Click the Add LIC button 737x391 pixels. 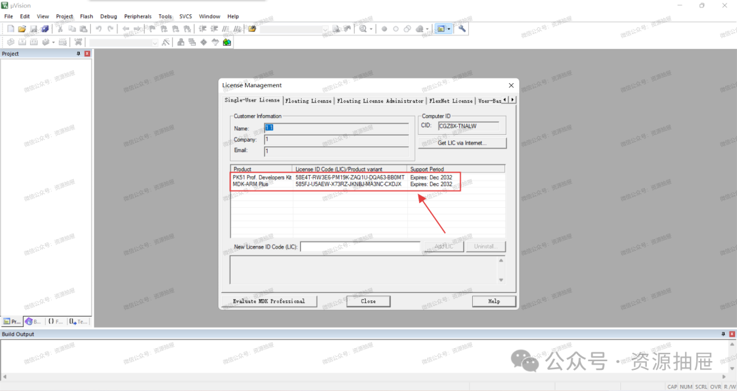pyautogui.click(x=444, y=247)
